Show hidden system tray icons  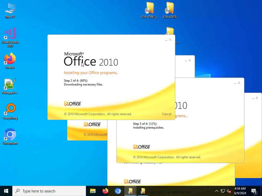pos(216,191)
